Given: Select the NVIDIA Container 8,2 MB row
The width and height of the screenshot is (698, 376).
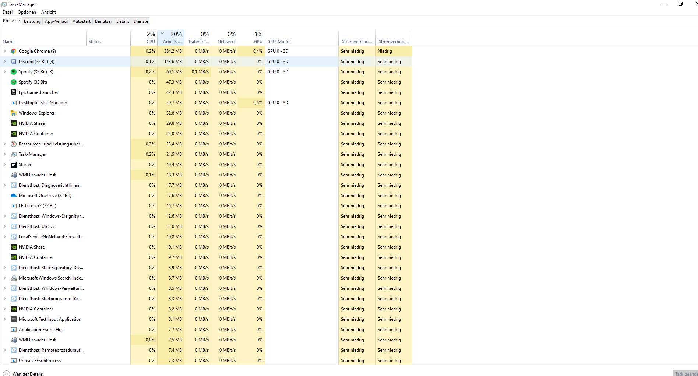Looking at the screenshot, I should (x=206, y=309).
